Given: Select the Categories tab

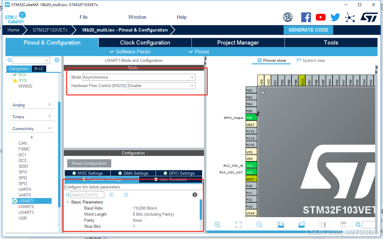Looking at the screenshot, I should [18, 69].
